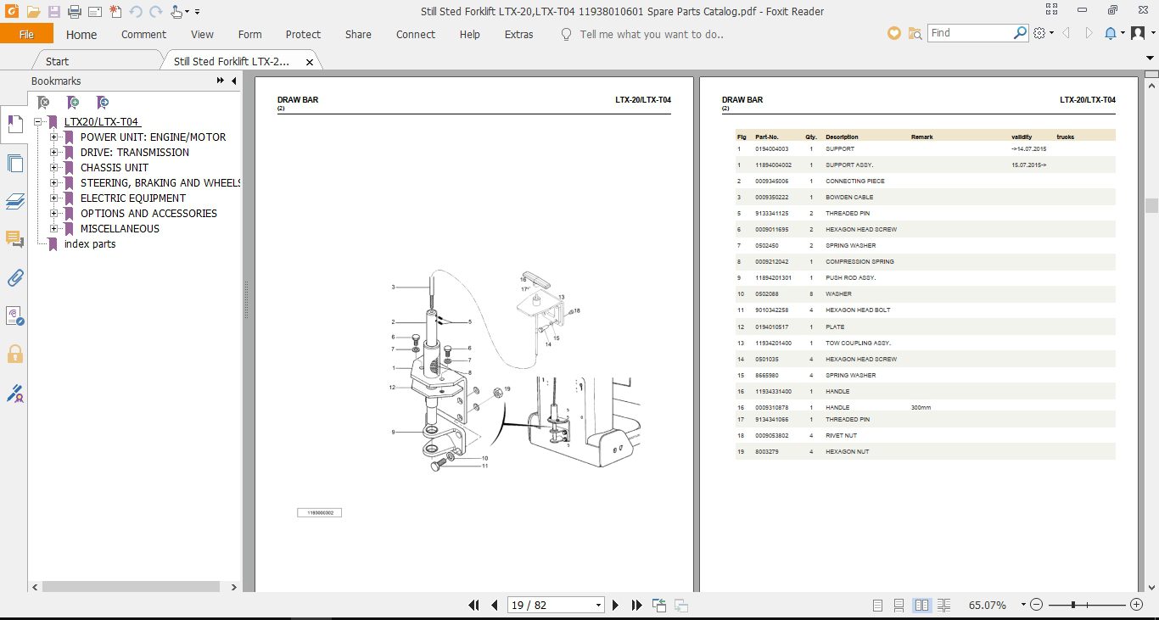Open the 65.07% zoom level dropdown
1159x620 pixels.
[x=1024, y=606]
